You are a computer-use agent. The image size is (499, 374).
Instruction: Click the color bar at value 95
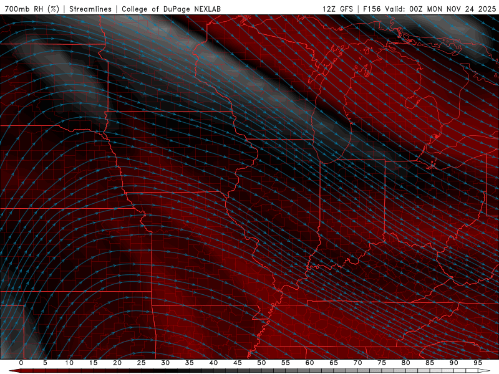(477, 371)
